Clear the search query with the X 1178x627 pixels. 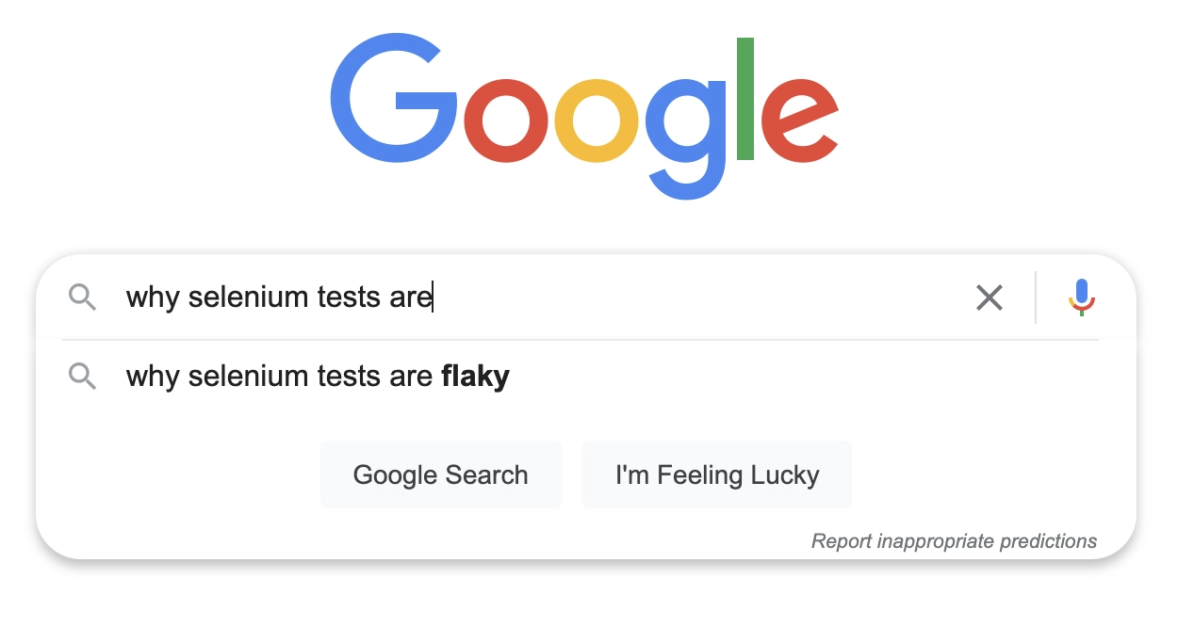pyautogui.click(x=989, y=297)
